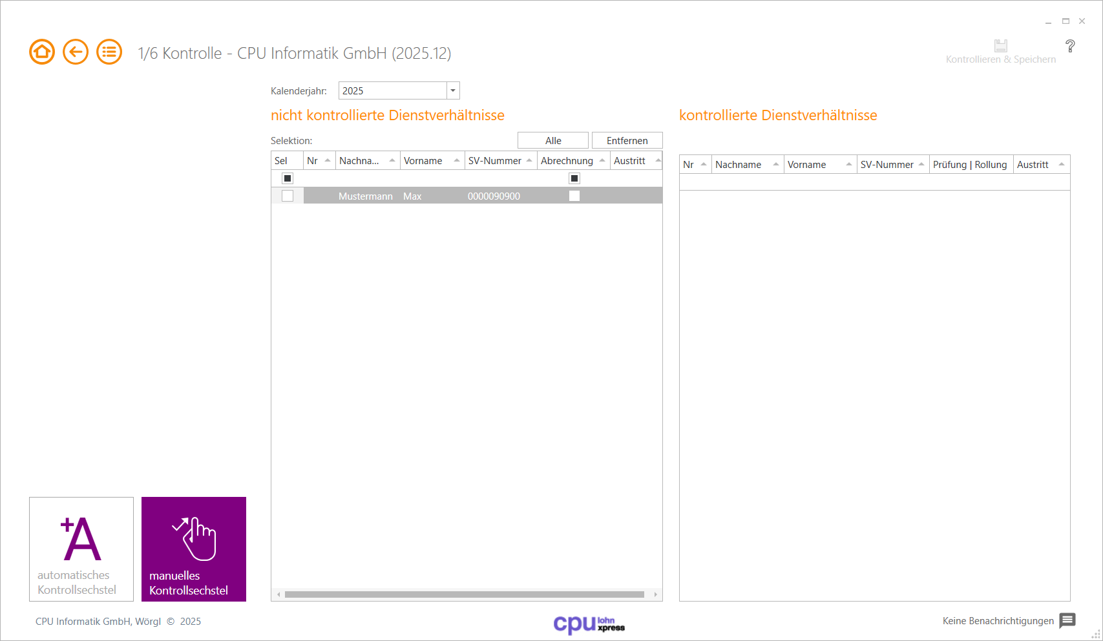Select the manuelles Kontrollsechstel tile
This screenshot has height=641, width=1103.
click(x=193, y=549)
